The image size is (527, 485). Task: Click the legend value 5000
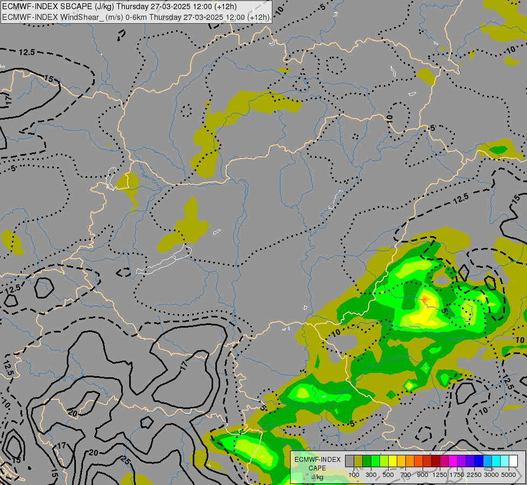point(509,475)
